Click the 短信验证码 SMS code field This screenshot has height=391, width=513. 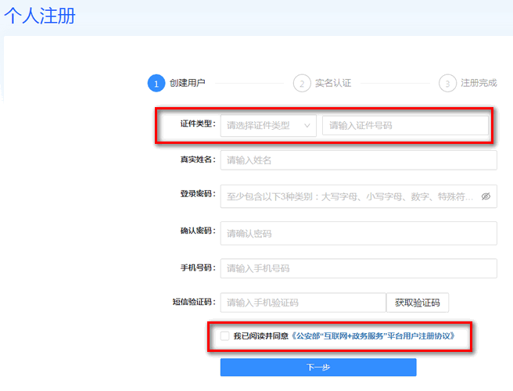(x=303, y=303)
